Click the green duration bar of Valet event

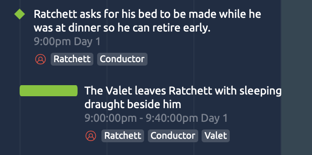coord(49,91)
